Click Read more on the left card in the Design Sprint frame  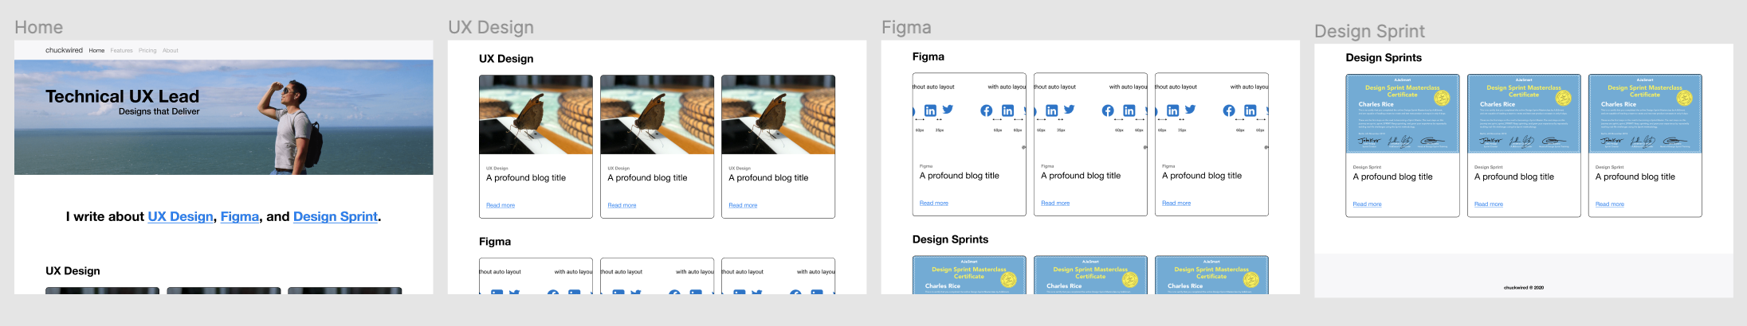tap(1367, 204)
